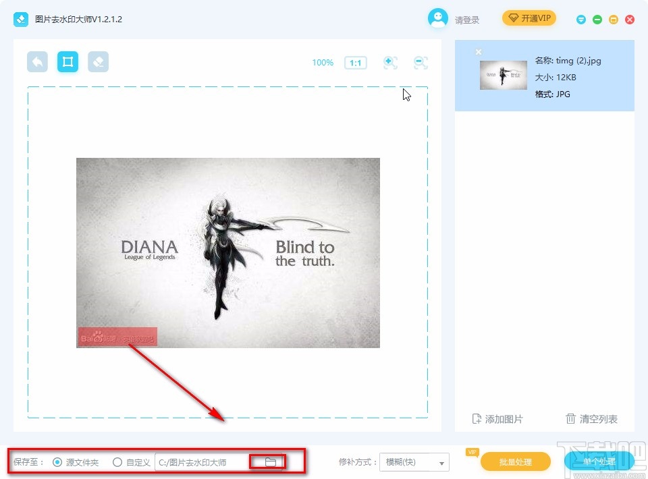648x479 pixels.
Task: Select the 自定义 radio button
Action: (x=117, y=462)
